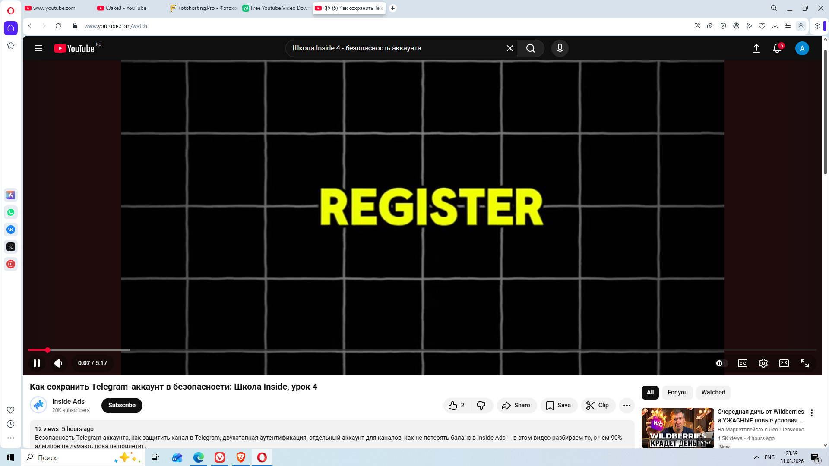Select the Watched filter chip
Image resolution: width=829 pixels, height=466 pixels.
(713, 392)
